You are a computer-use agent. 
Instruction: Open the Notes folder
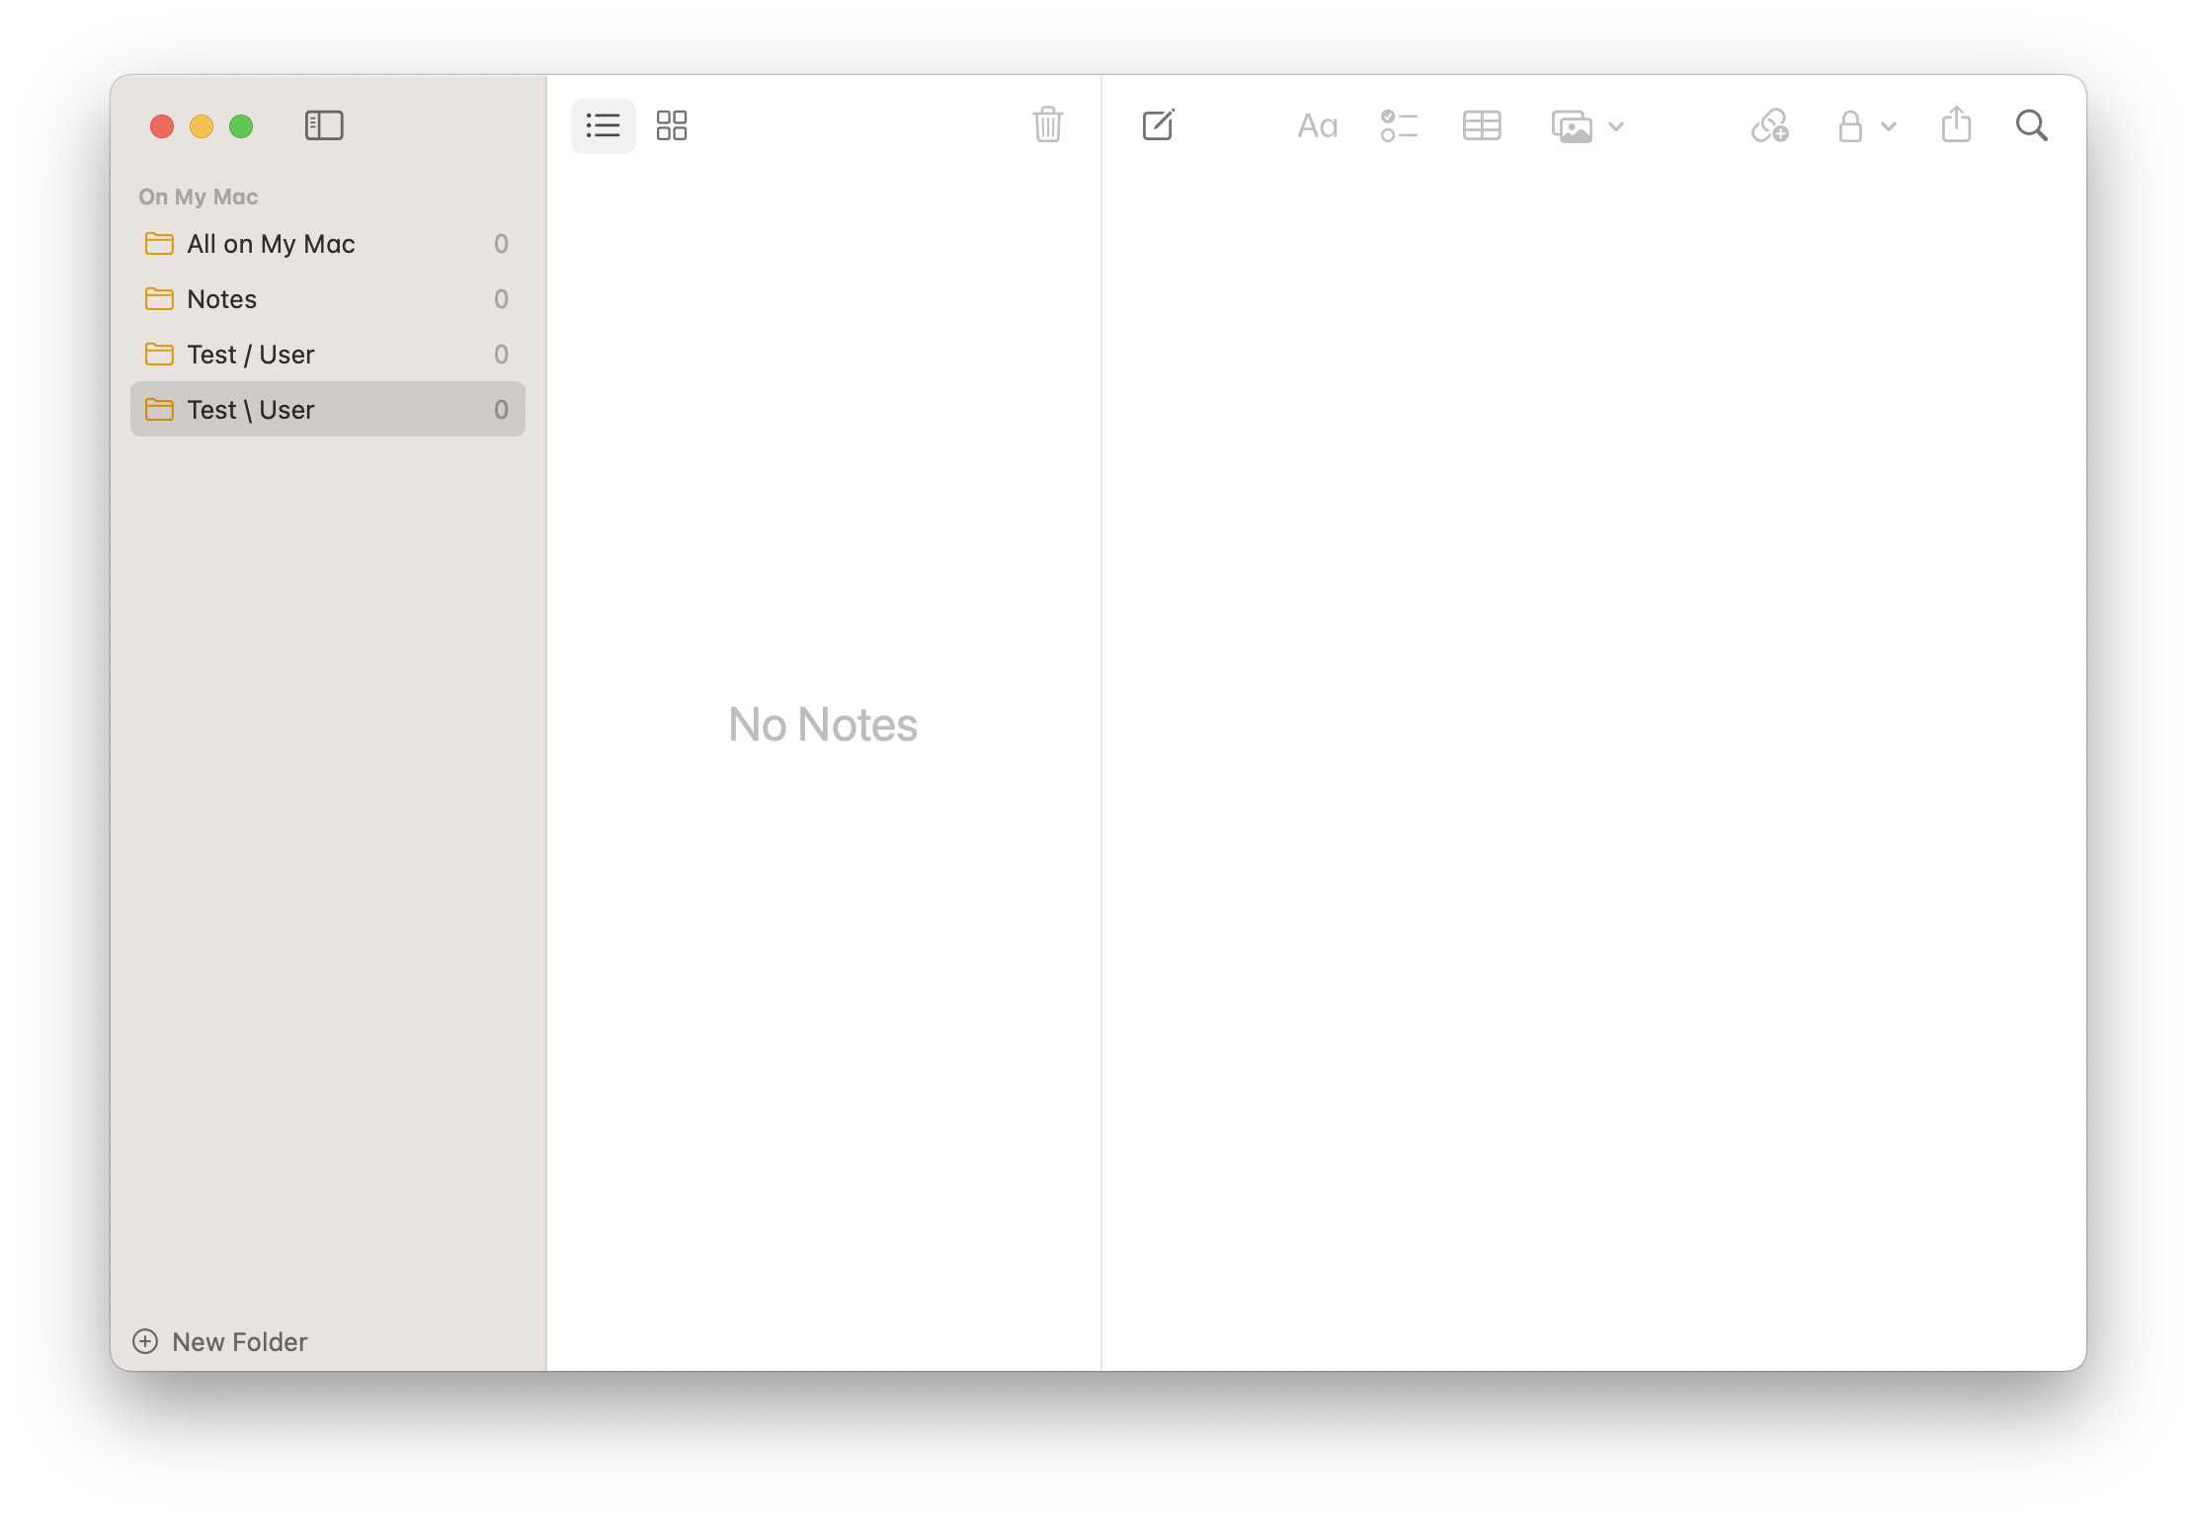tap(222, 299)
